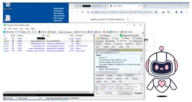Screen dimensions: 192x102
Task: Open the Log tab
Action: (x=115, y=38)
